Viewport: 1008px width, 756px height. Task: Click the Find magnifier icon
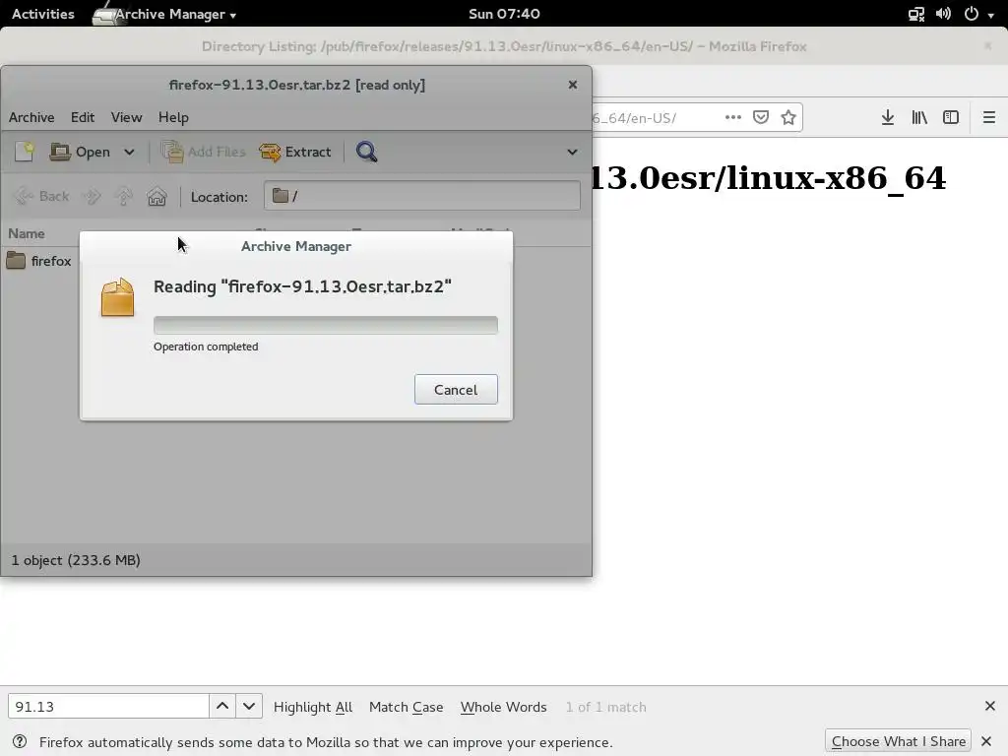(366, 152)
